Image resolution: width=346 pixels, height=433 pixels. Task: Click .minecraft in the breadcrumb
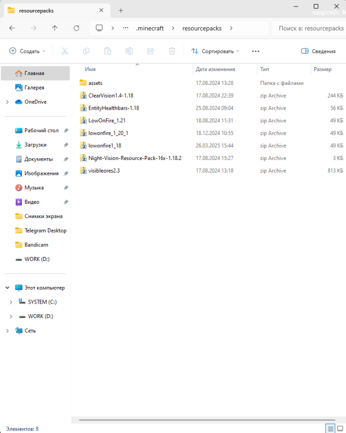point(150,28)
